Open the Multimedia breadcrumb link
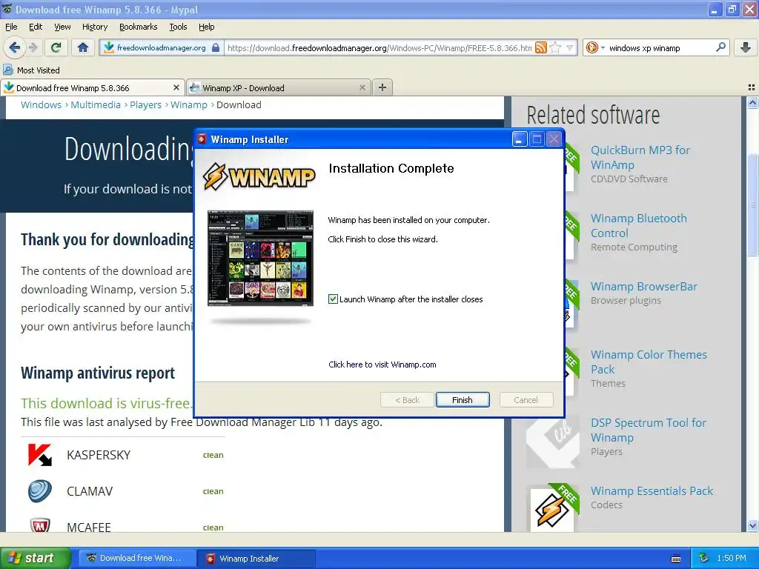 pos(96,104)
